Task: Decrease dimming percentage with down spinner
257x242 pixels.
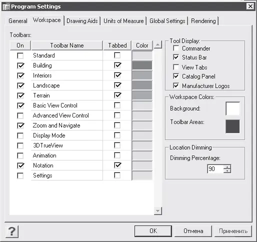Action: point(227,171)
